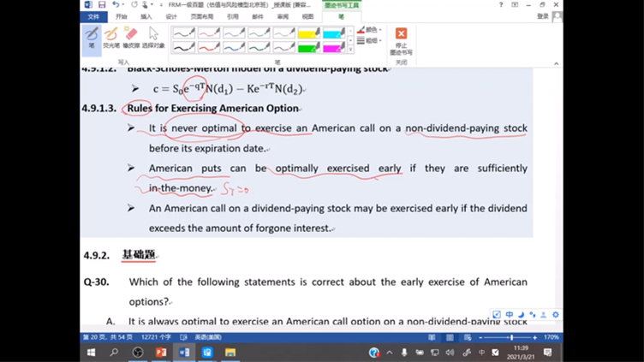Expand the pen gallery with the More arrow

click(350, 50)
